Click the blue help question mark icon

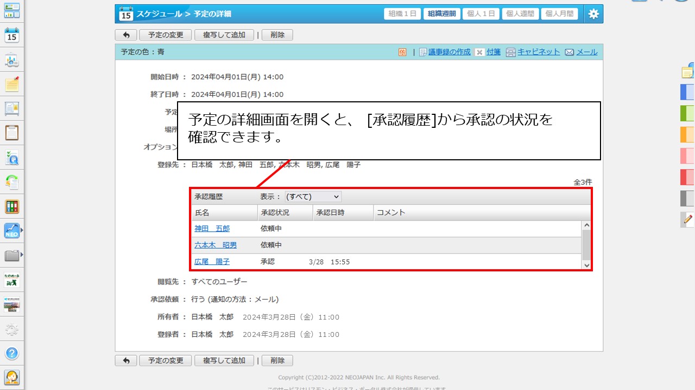click(12, 354)
